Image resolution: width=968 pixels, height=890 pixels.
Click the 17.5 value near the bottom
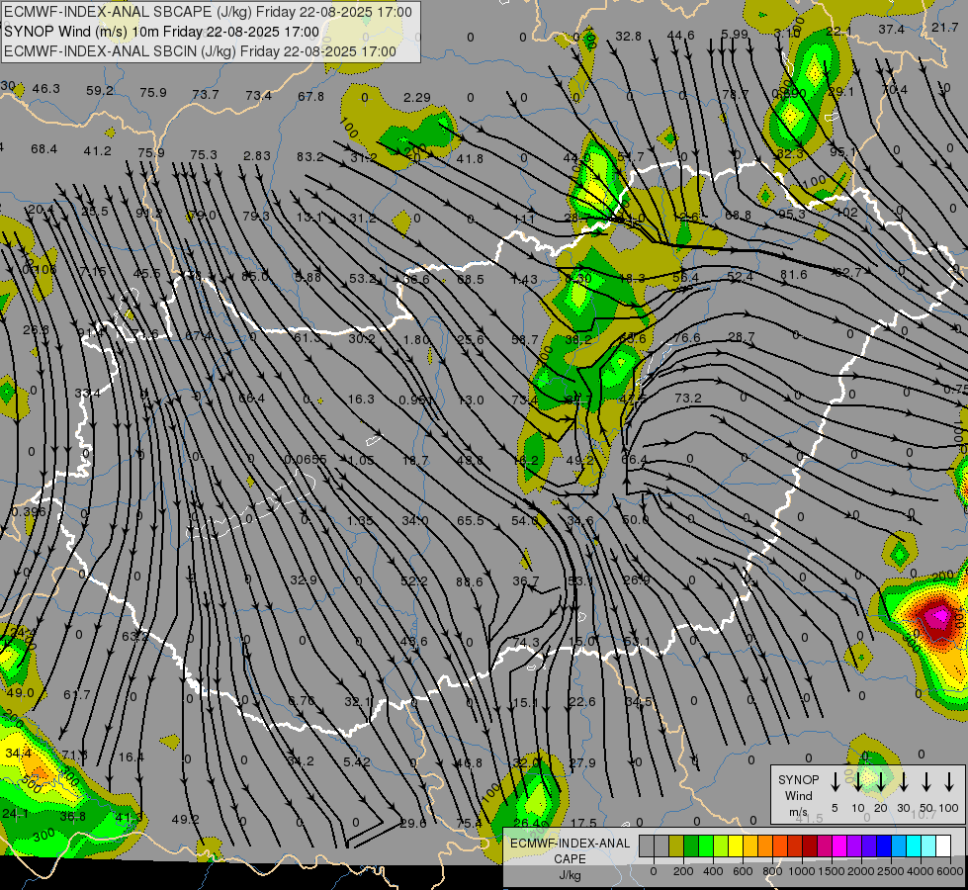tap(583, 824)
